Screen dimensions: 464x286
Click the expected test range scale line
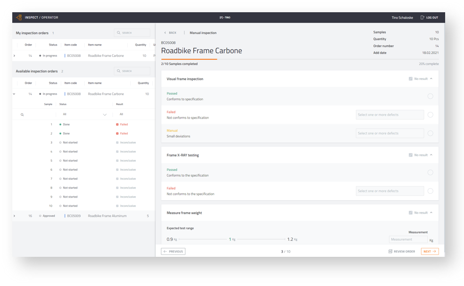(x=232, y=239)
